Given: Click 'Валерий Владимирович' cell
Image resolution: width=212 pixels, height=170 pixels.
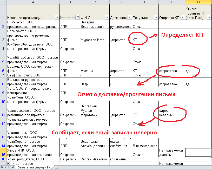Looking at the screenshot, I should [x=95, y=24].
